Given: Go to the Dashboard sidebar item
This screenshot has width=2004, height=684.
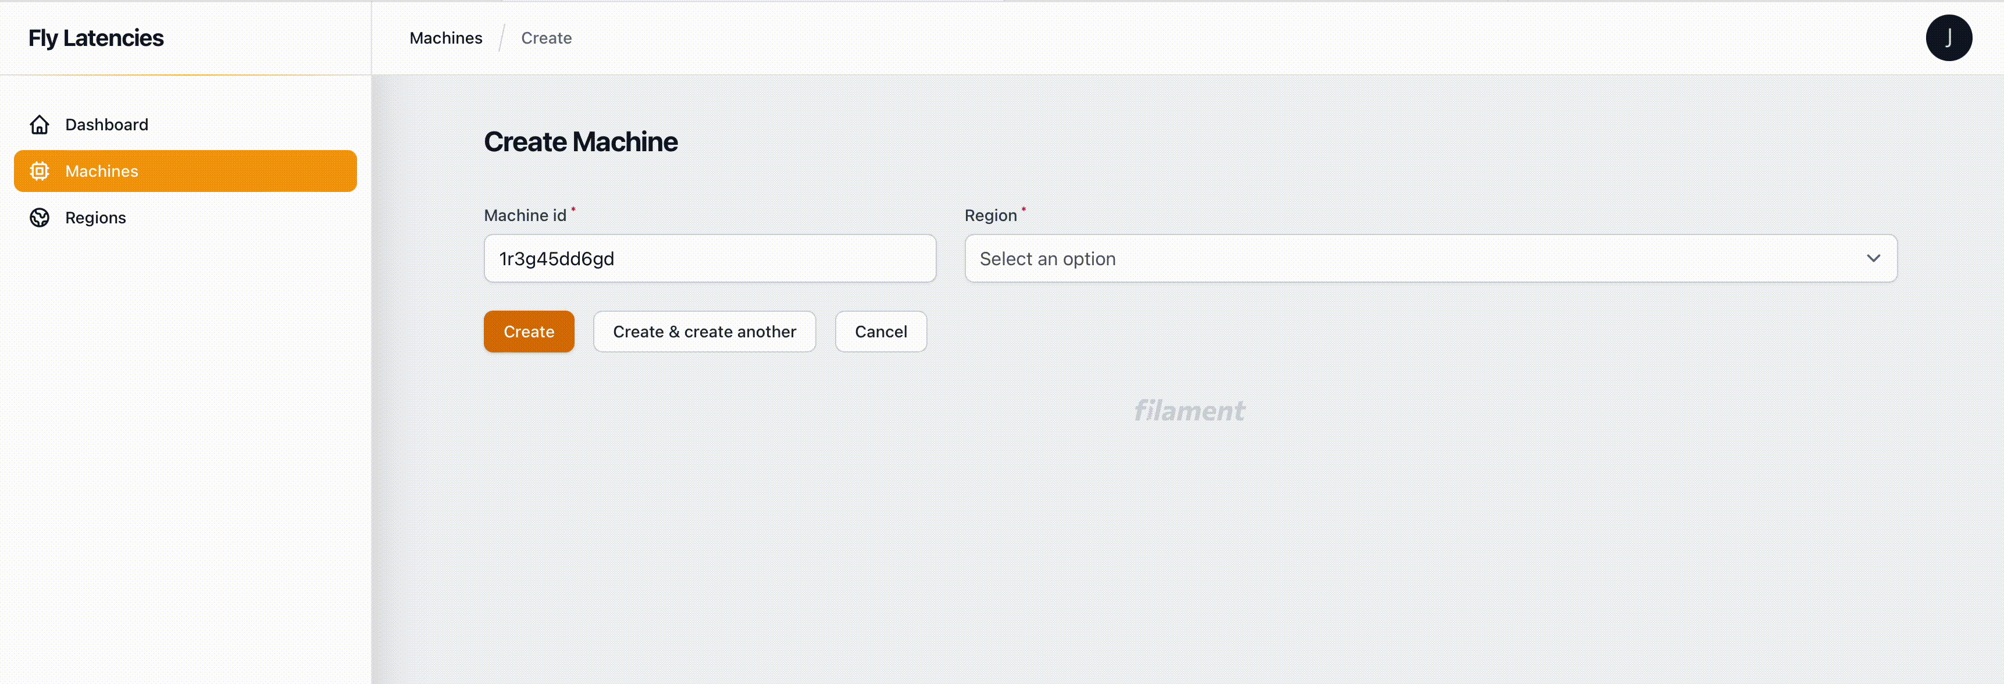Looking at the screenshot, I should click(106, 124).
